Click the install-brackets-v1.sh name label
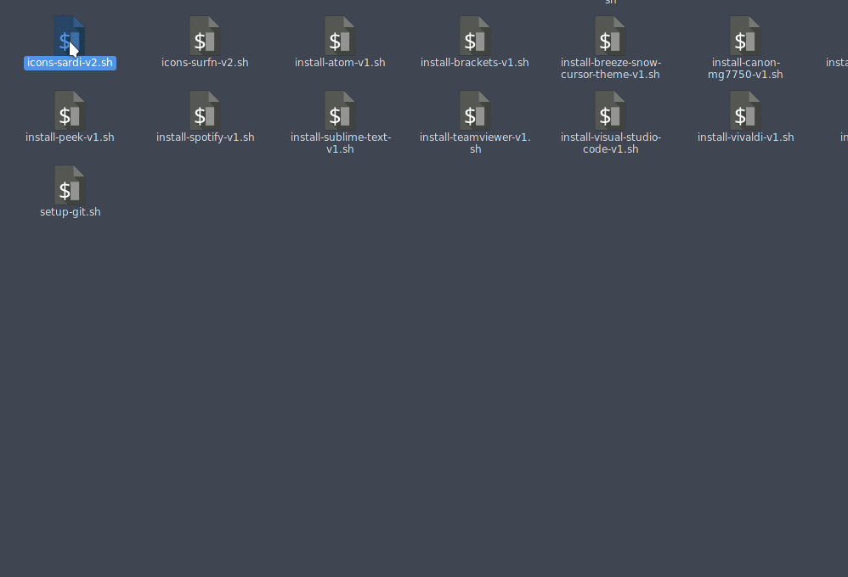The height and width of the screenshot is (577, 848). click(475, 63)
